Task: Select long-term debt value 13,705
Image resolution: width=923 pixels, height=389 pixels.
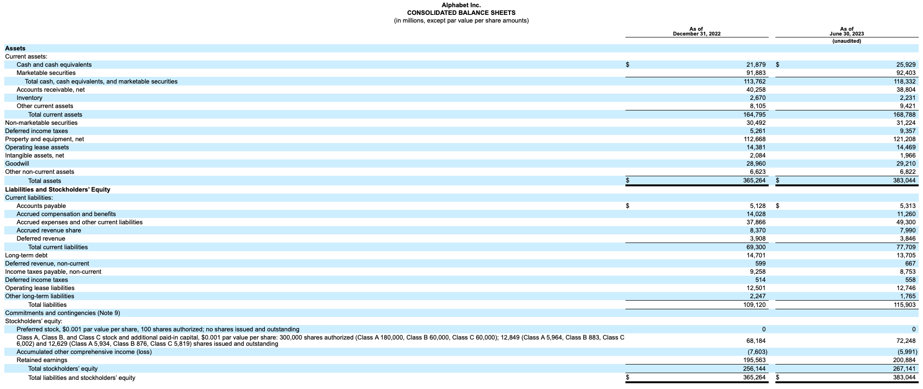Action: pos(906,255)
